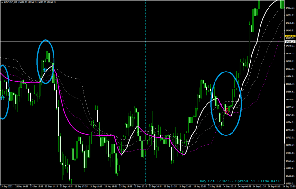Click the 23 Sep 16:55 time label

pos(67,186)
